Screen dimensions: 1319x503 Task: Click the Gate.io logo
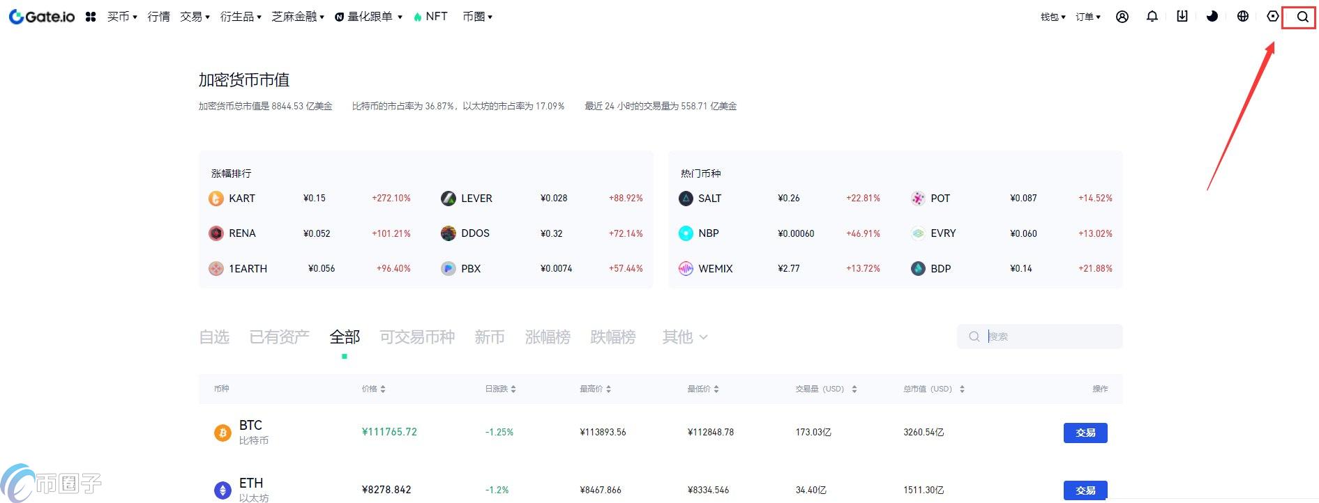[x=42, y=17]
